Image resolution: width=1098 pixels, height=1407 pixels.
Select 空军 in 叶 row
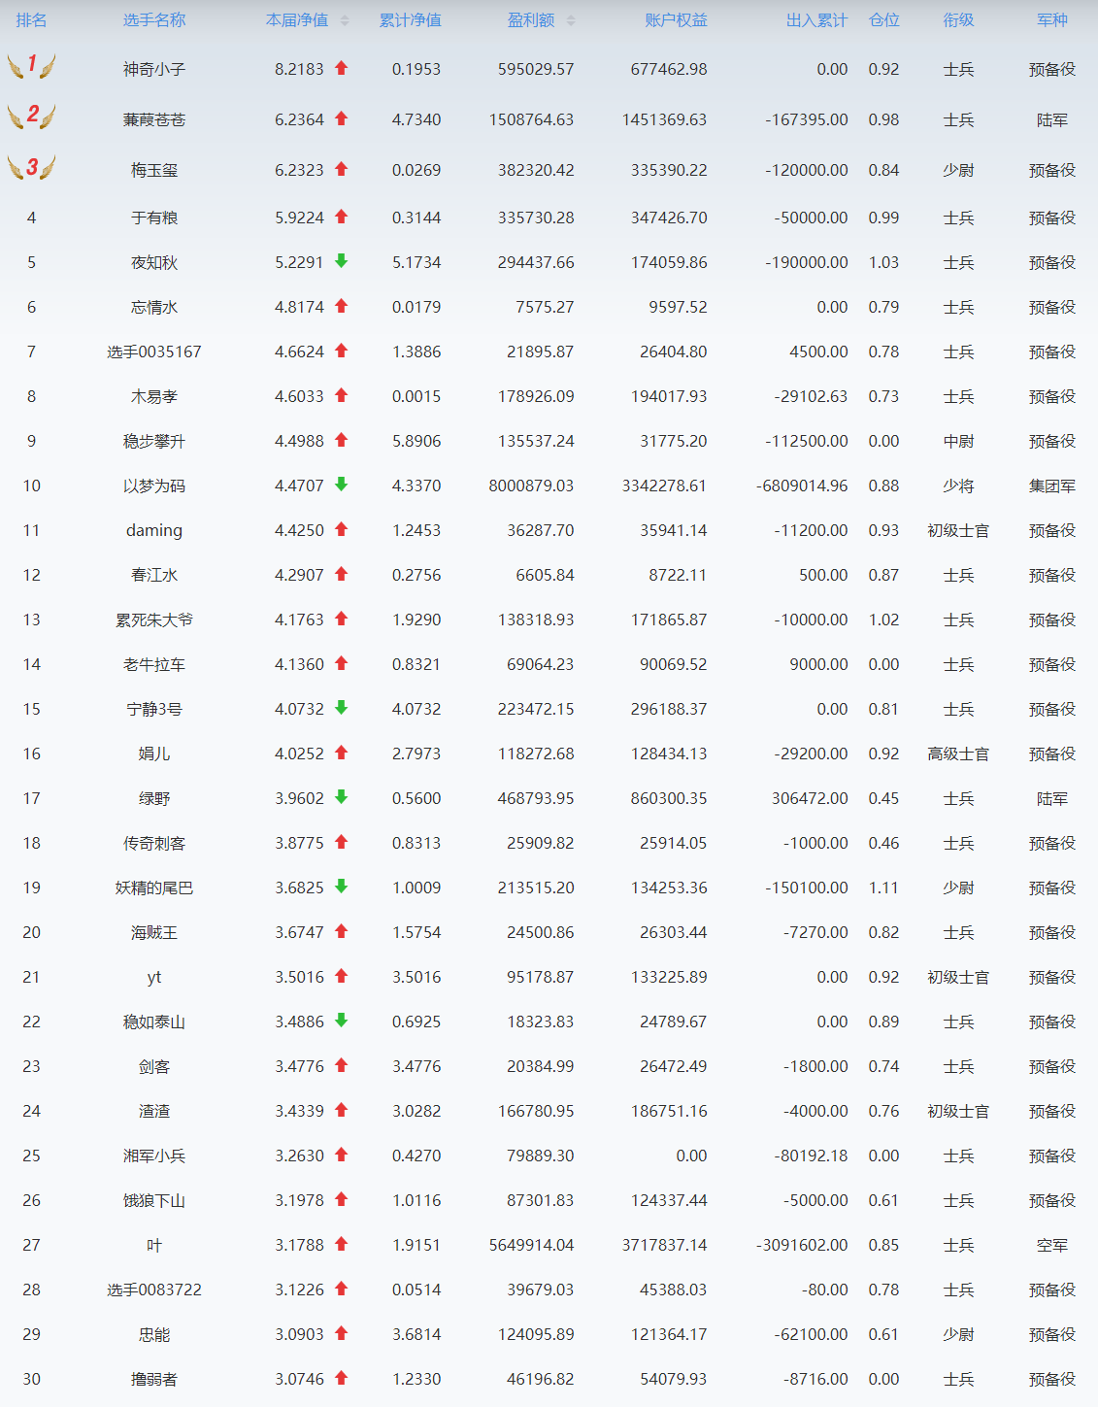coord(1052,1246)
